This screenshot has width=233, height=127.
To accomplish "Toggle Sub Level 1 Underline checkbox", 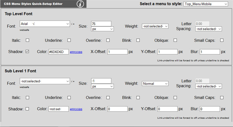I will coord(69,98).
